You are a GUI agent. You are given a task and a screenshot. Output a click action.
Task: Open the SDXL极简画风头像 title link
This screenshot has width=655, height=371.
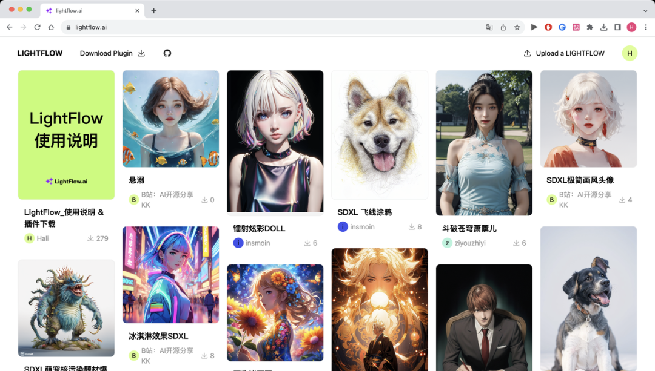click(580, 180)
